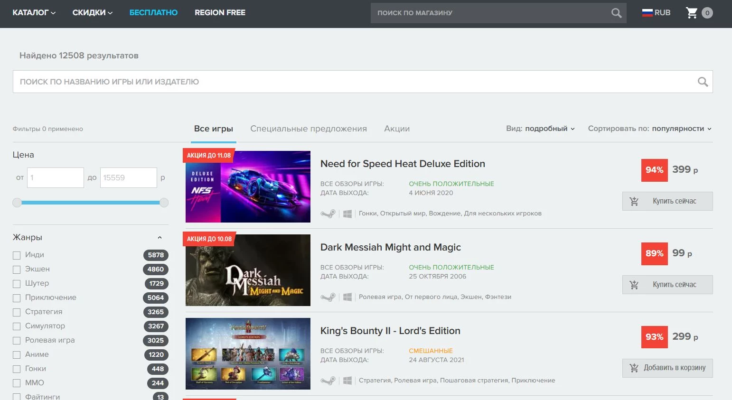Click the magnifier in the game search field
Screen dimensions: 732x400
click(702, 82)
